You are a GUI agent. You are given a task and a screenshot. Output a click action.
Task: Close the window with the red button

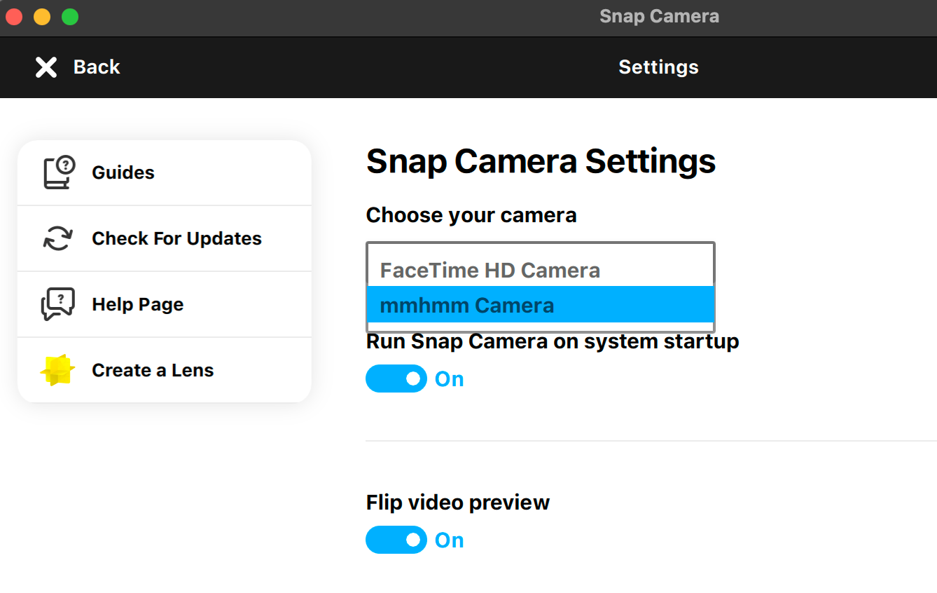(x=14, y=17)
